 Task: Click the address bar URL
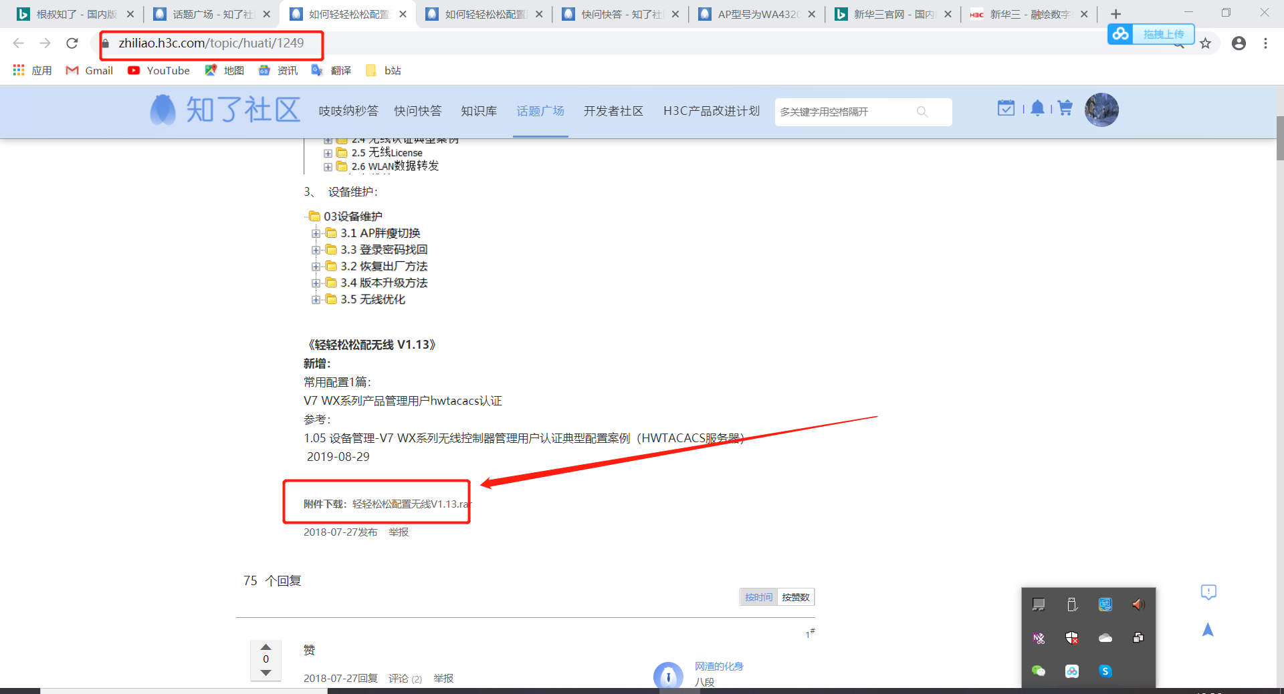coord(211,43)
